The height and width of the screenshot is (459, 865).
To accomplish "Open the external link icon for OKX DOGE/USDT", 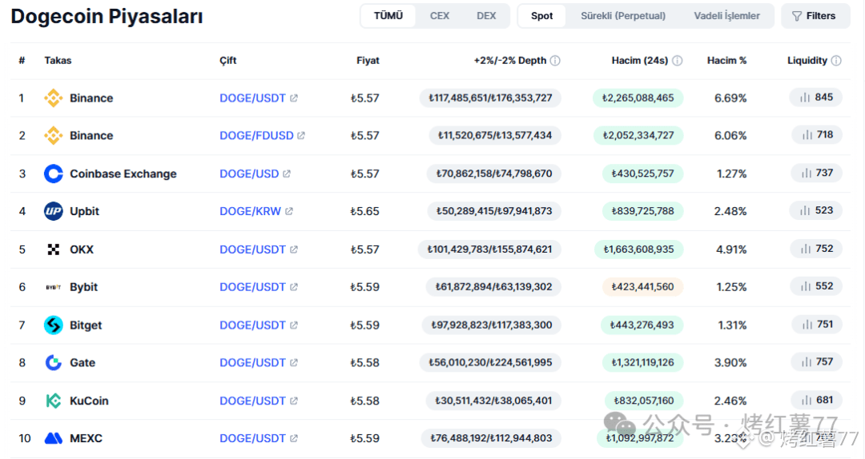I will click(294, 249).
